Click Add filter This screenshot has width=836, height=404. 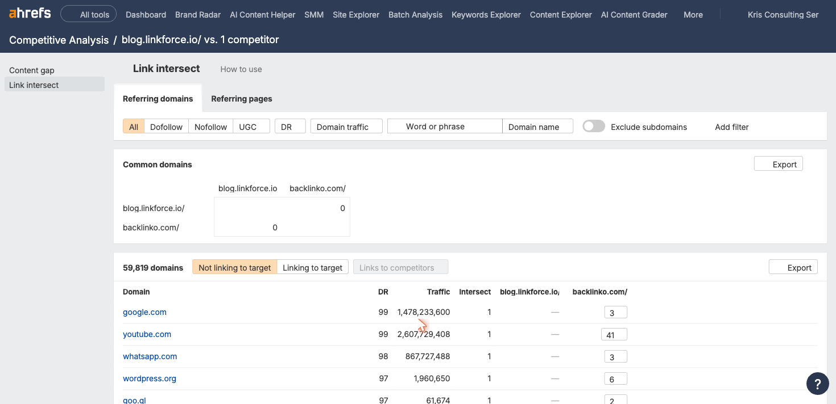click(731, 127)
